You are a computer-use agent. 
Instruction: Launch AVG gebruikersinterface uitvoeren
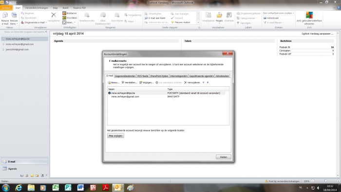(x=309, y=18)
